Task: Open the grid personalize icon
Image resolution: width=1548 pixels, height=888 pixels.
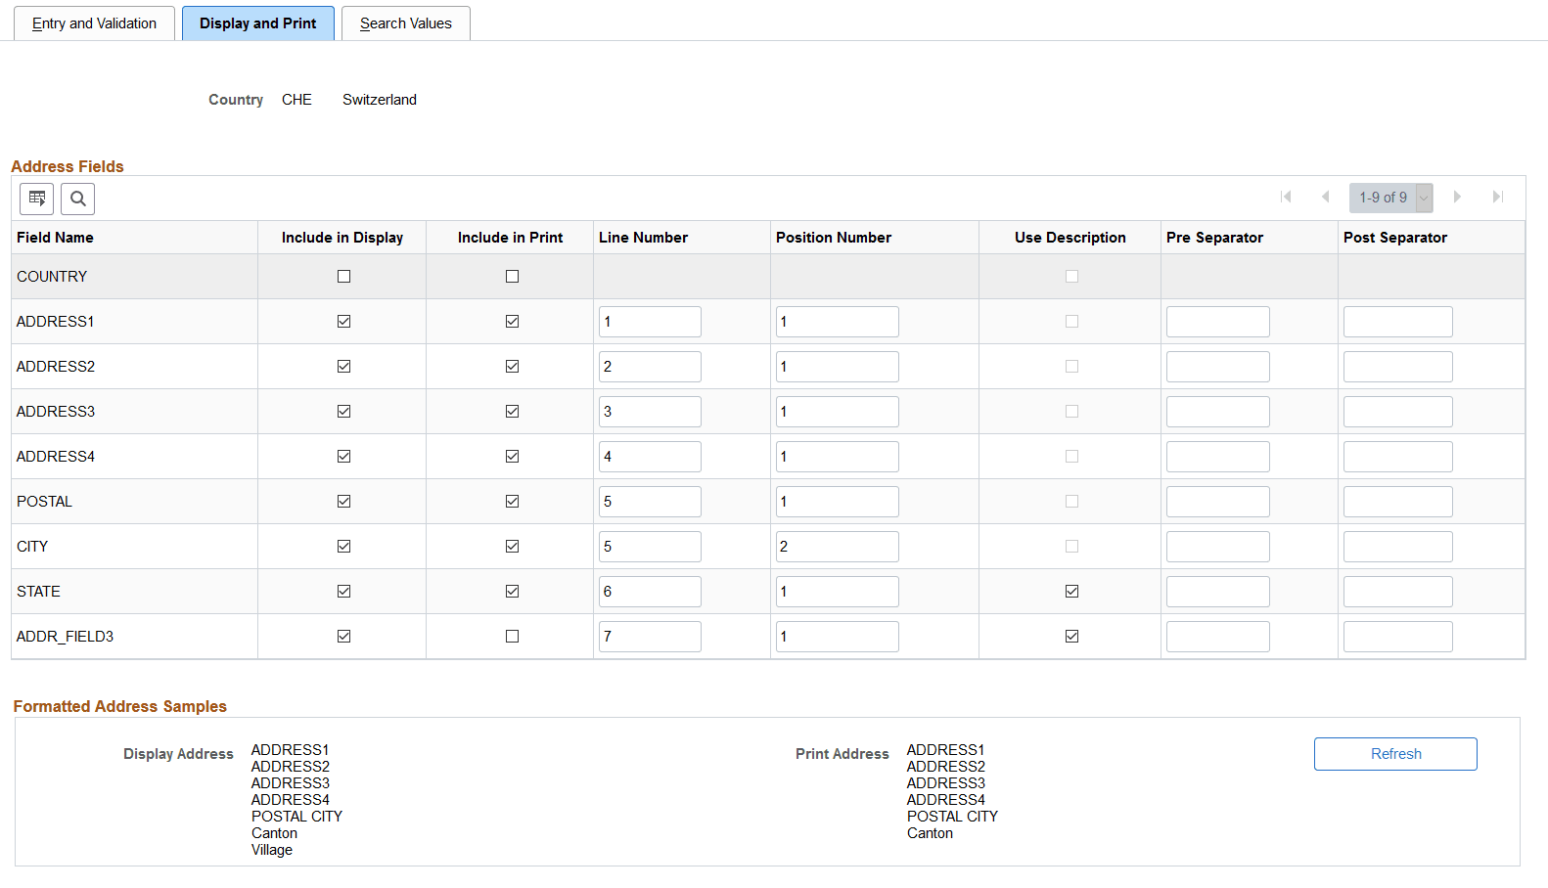Action: coord(37,199)
